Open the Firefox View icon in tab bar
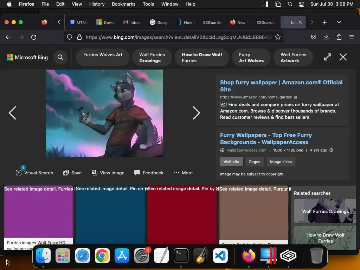Screen dimensions: 360x270 click(44, 22)
